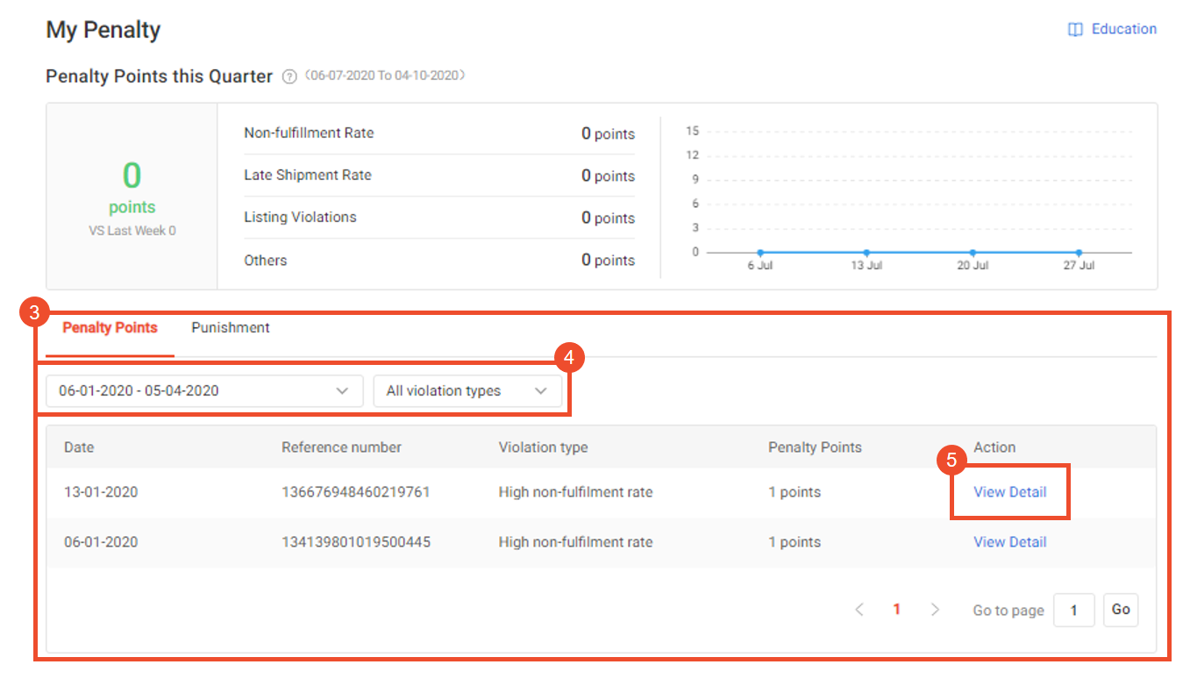Click the chevron on All violation types filter
The width and height of the screenshot is (1190, 686).
click(541, 390)
